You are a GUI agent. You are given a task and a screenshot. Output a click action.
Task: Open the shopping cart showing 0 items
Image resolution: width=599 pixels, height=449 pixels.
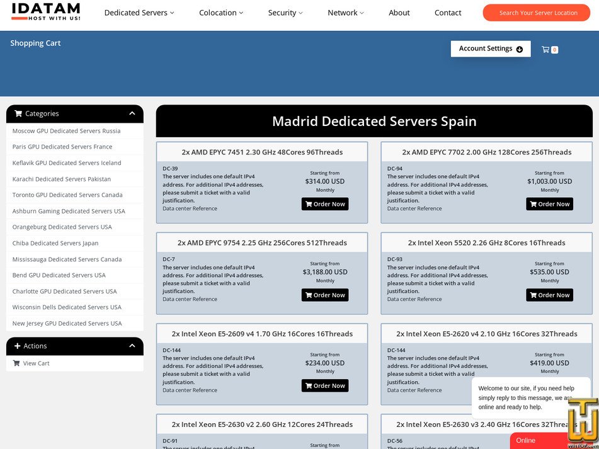[x=549, y=49]
